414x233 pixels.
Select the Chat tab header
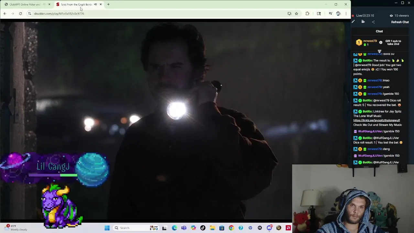(379, 31)
